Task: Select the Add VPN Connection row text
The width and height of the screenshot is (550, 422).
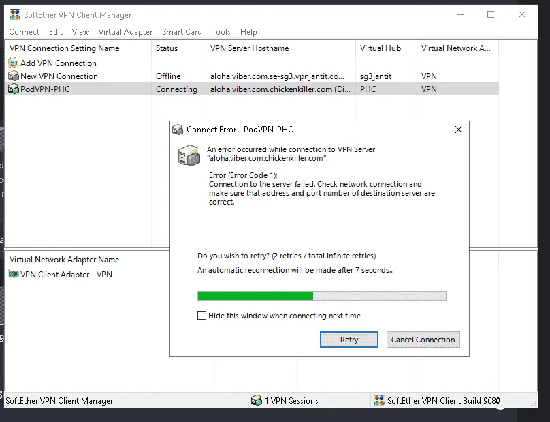Action: (x=59, y=63)
